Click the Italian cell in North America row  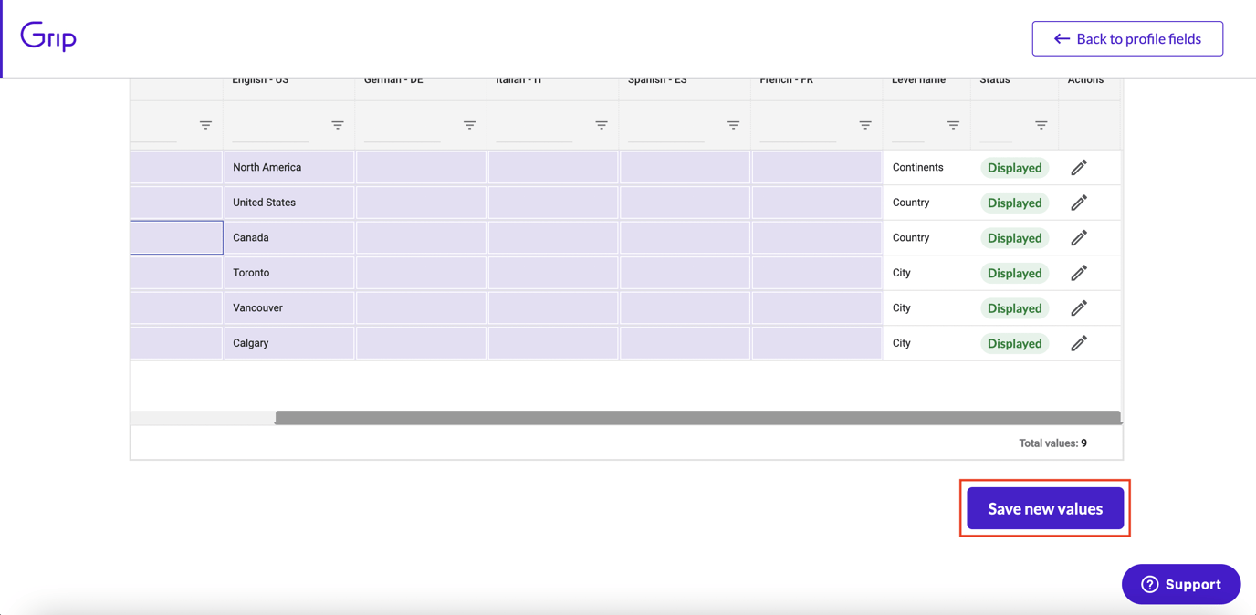[553, 168]
